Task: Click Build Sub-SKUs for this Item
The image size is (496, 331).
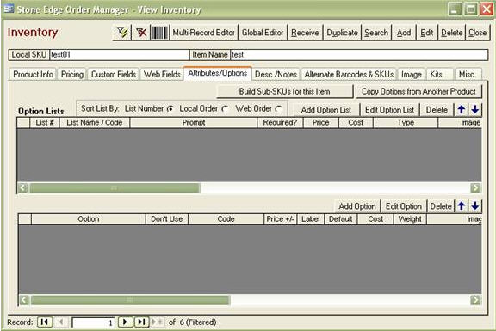Action: point(284,91)
